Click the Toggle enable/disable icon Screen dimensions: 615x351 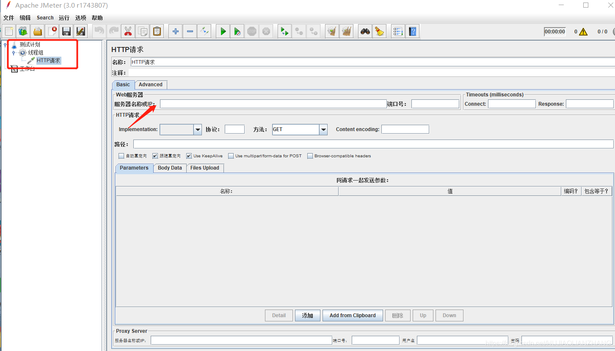coord(204,31)
